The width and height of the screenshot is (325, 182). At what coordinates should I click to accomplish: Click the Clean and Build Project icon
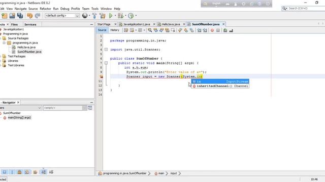tap(103, 16)
